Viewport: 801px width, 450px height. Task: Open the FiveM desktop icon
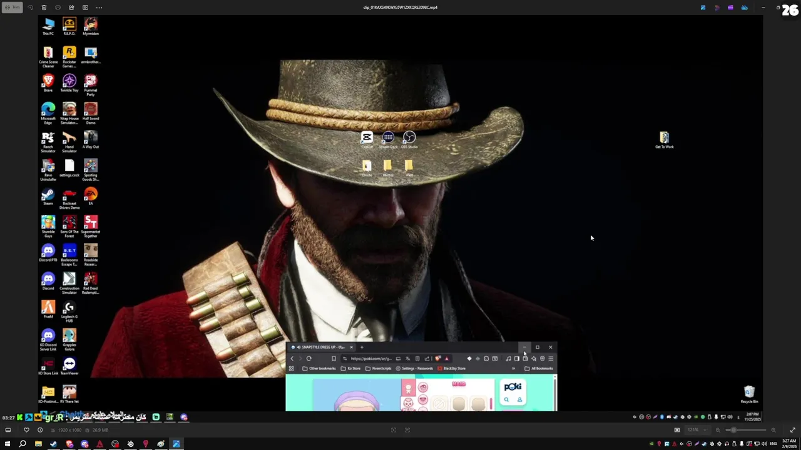point(48,310)
